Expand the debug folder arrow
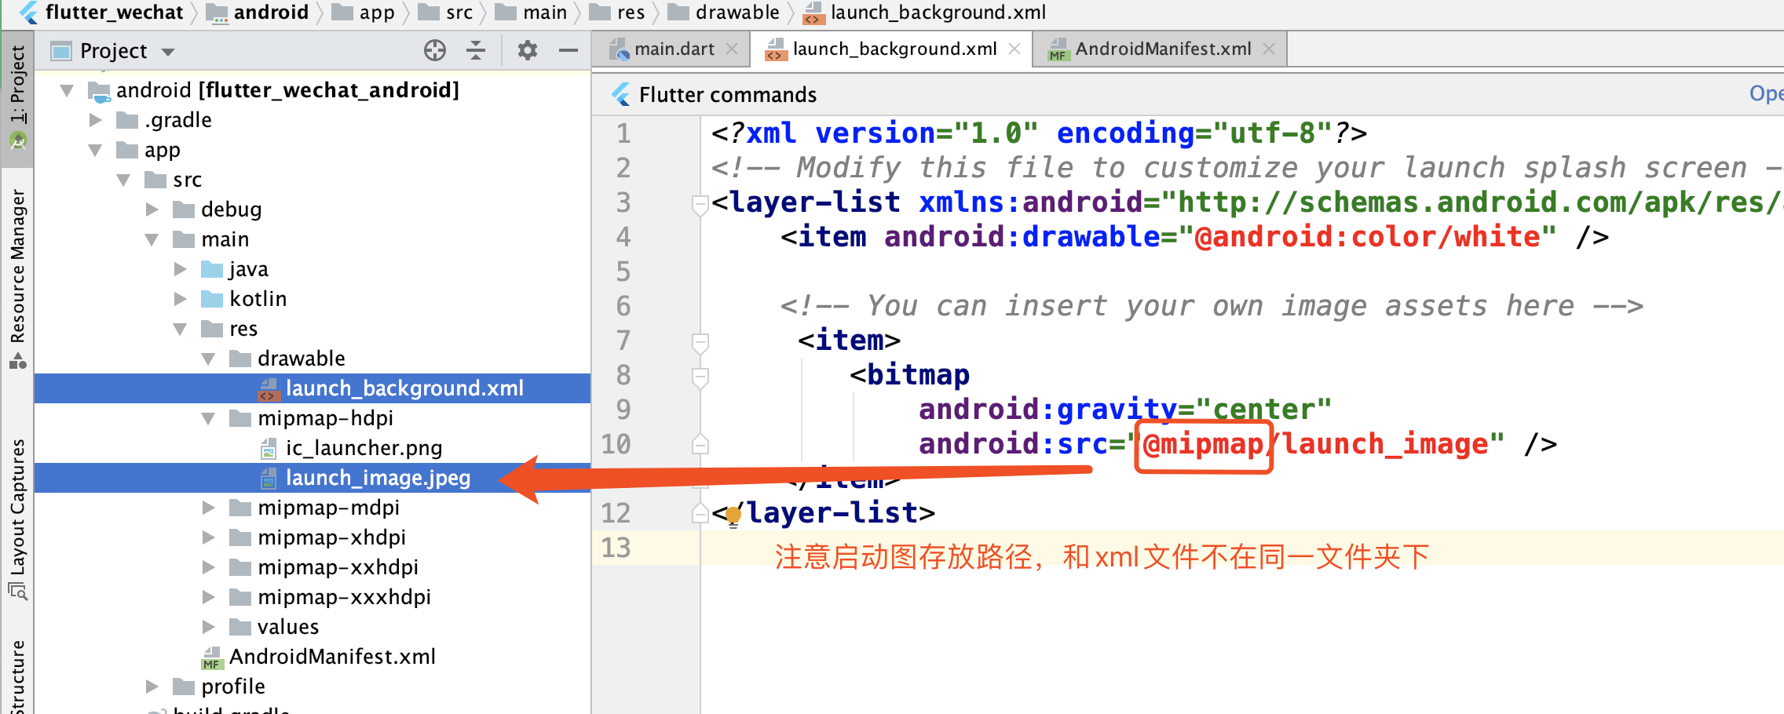 (x=152, y=209)
